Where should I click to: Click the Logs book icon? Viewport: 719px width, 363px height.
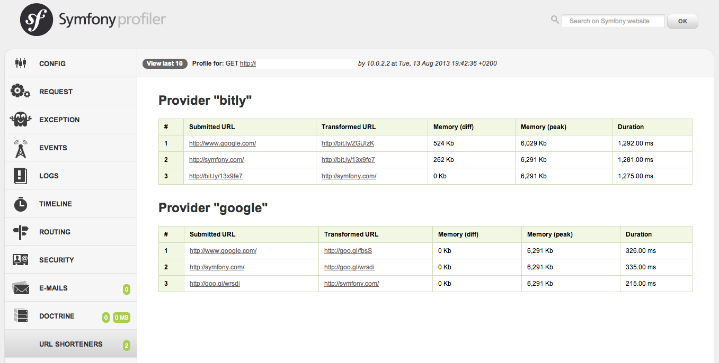[x=21, y=176]
